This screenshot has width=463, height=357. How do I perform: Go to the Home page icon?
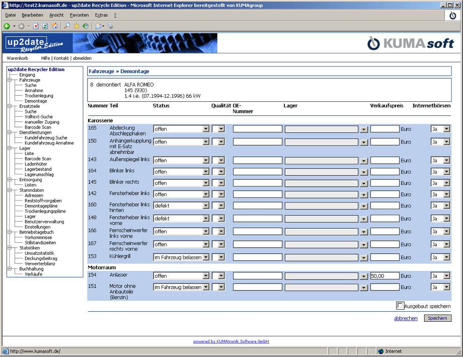55,26
